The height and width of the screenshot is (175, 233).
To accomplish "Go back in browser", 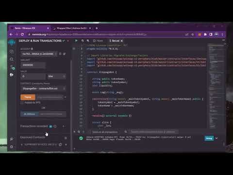I will click(11, 35).
